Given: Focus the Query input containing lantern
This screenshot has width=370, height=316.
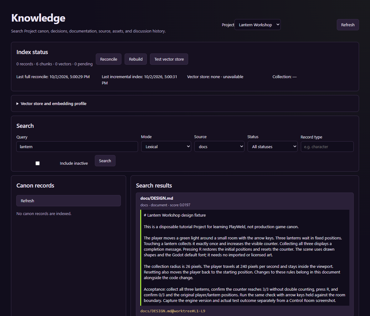Looking at the screenshot, I should 77,147.
